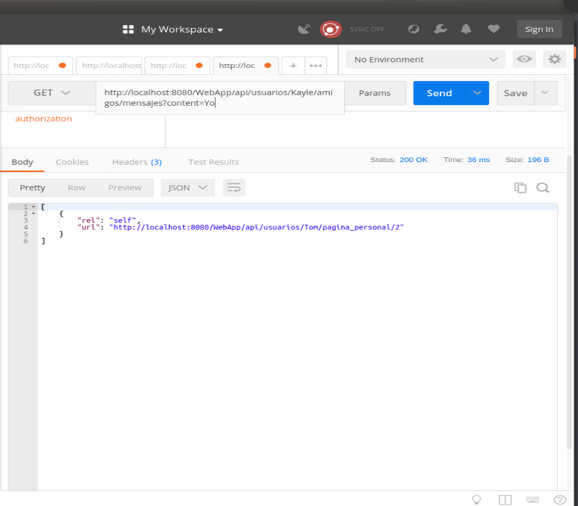Switch response view to Preview

click(124, 188)
